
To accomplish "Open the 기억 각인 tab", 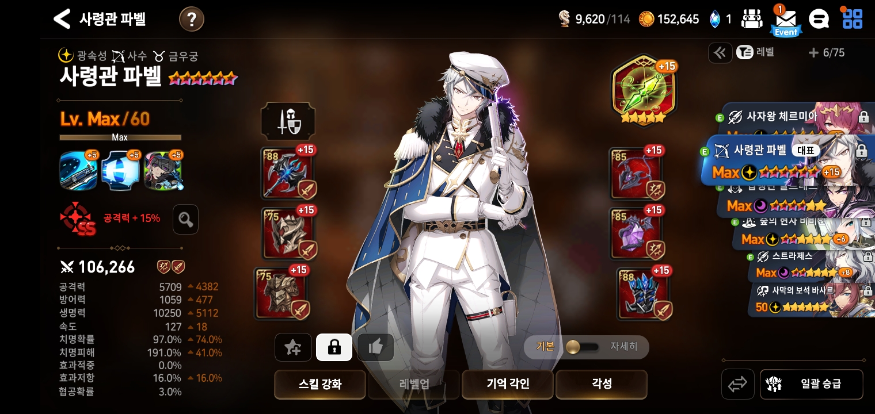I will [x=508, y=384].
